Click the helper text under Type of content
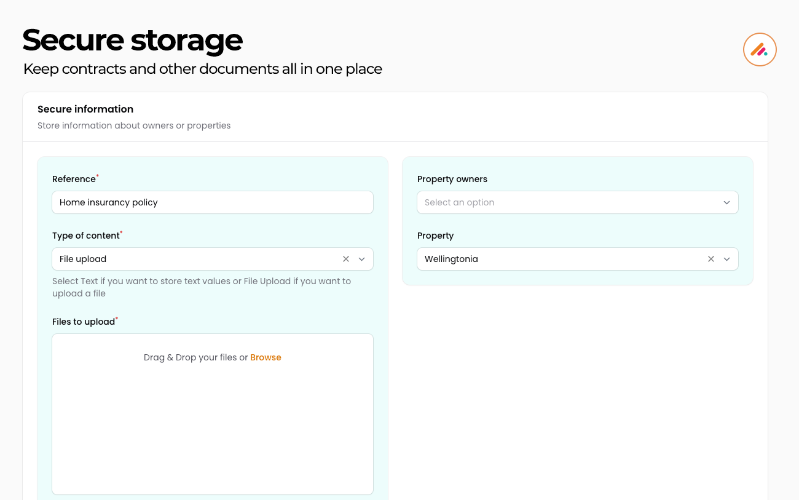The height and width of the screenshot is (500, 799). coord(202,287)
